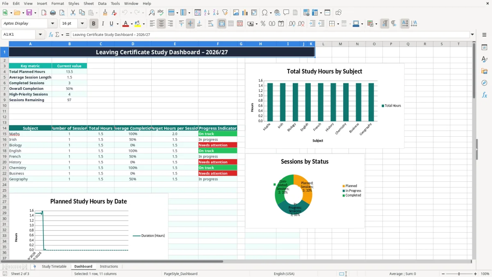Click the zoom in plus button
The image size is (492, 277).
476,274
